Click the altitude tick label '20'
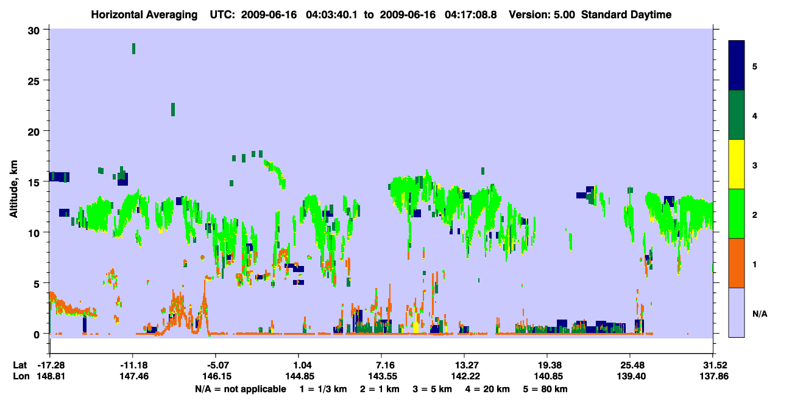 35,131
